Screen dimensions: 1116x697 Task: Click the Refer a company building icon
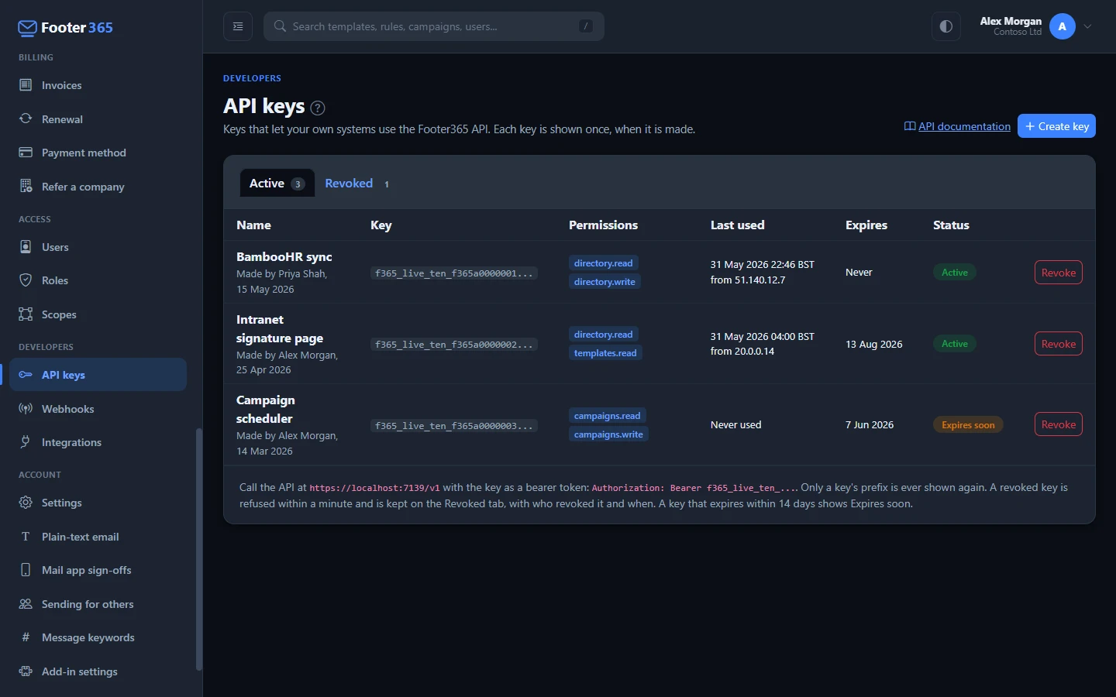click(26, 187)
